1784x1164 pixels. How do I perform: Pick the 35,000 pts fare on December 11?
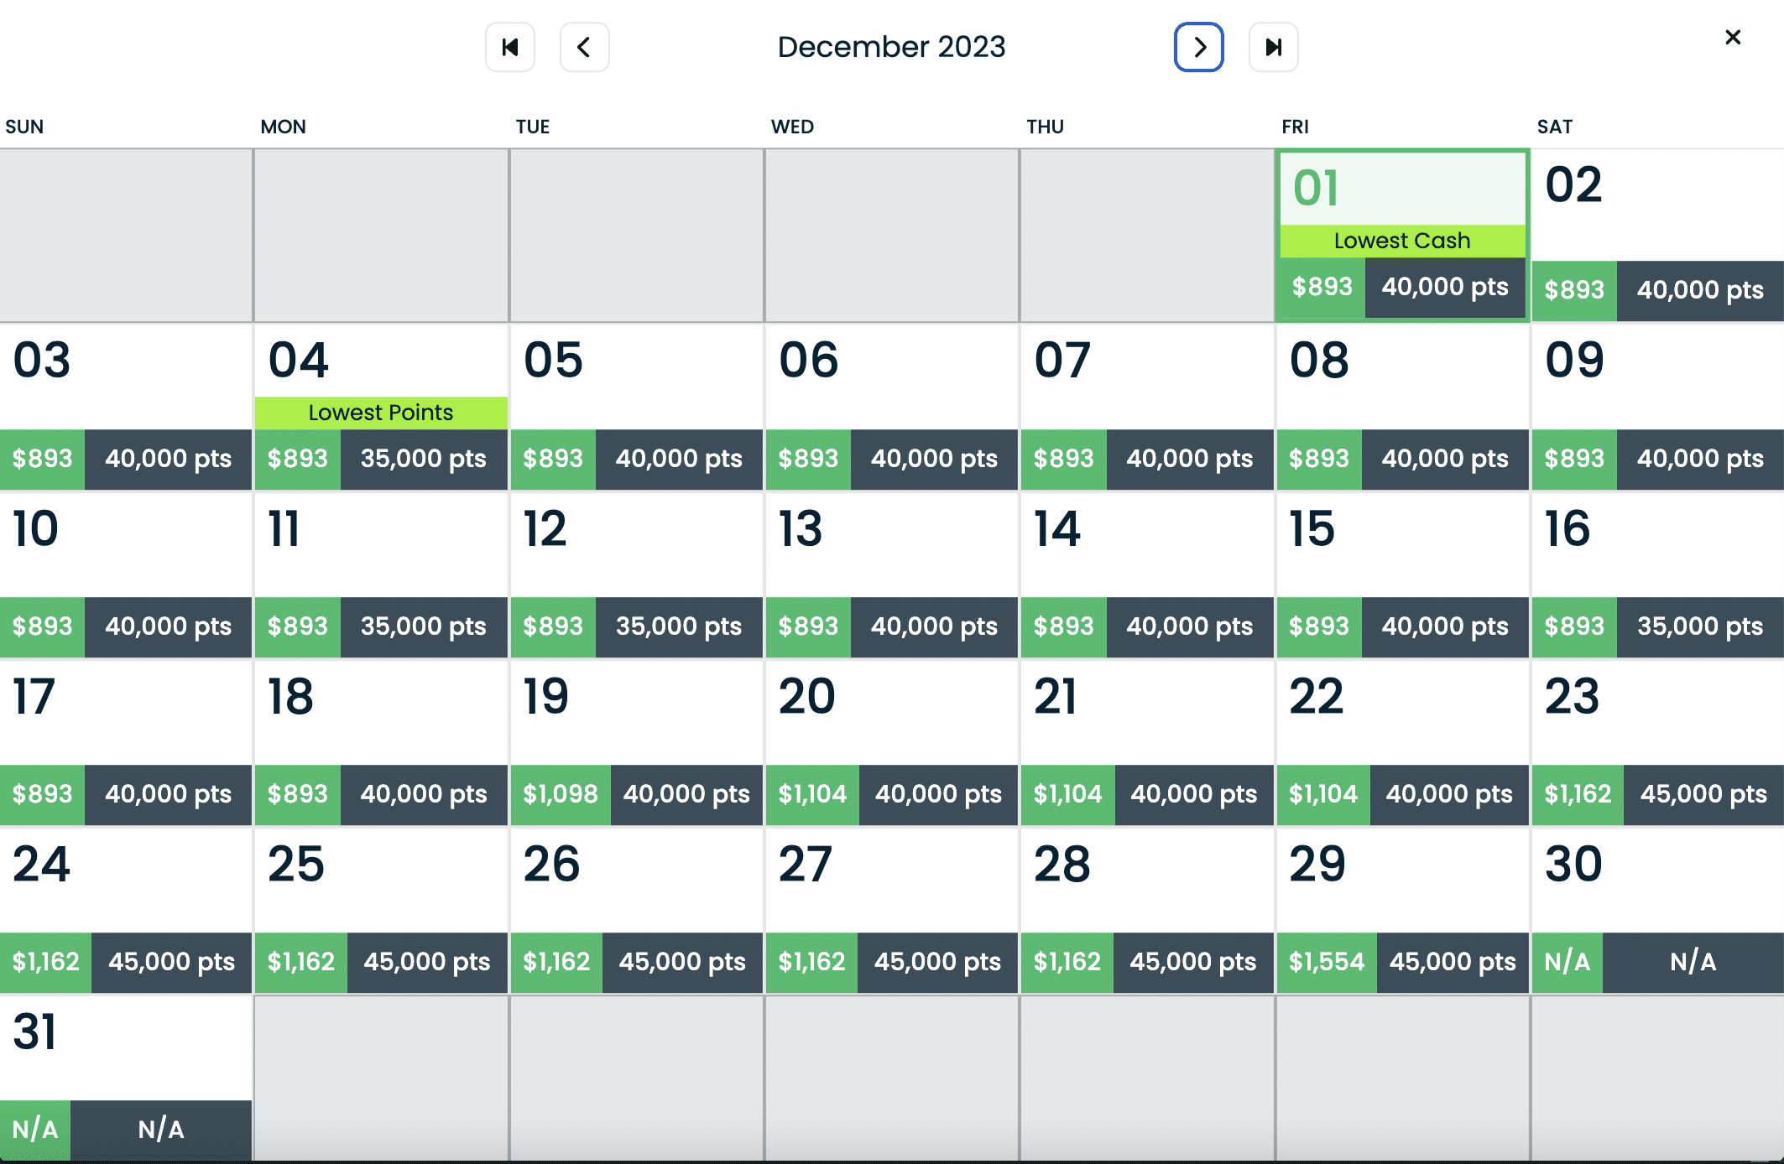point(424,626)
